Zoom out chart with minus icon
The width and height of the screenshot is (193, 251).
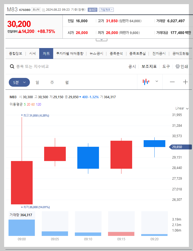(x=172, y=82)
